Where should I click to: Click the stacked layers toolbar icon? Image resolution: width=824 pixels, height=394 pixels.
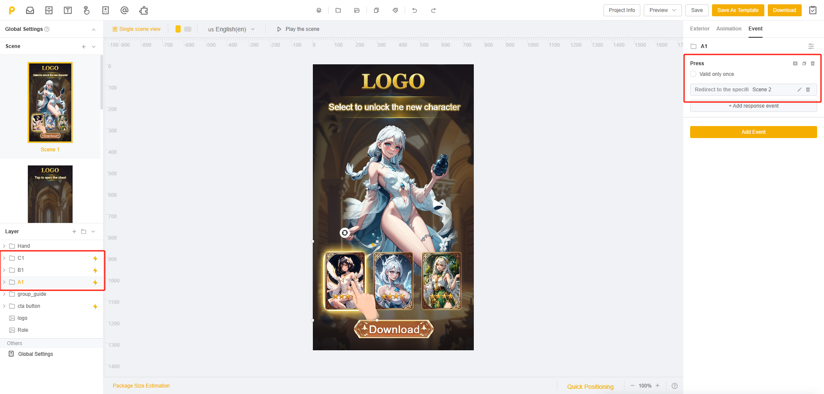point(319,10)
